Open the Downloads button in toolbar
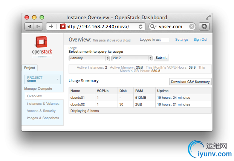The image size is (234, 161). 204,26
